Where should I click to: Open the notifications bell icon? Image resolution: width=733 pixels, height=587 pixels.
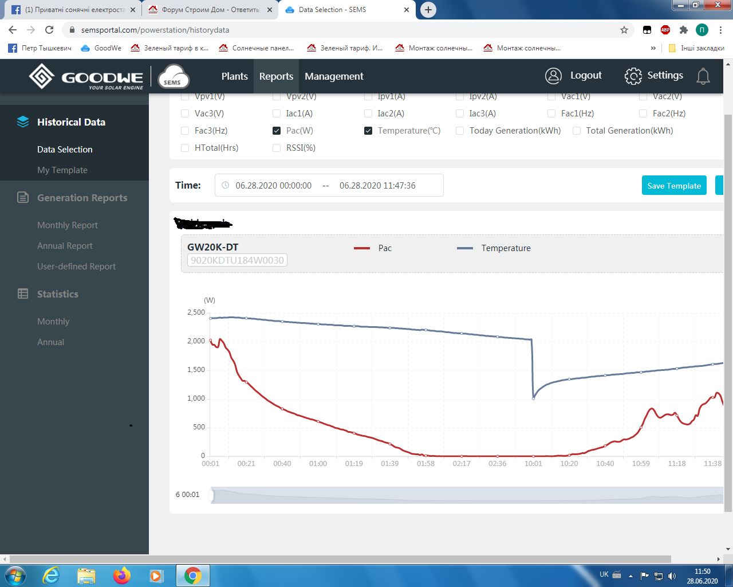click(x=703, y=76)
